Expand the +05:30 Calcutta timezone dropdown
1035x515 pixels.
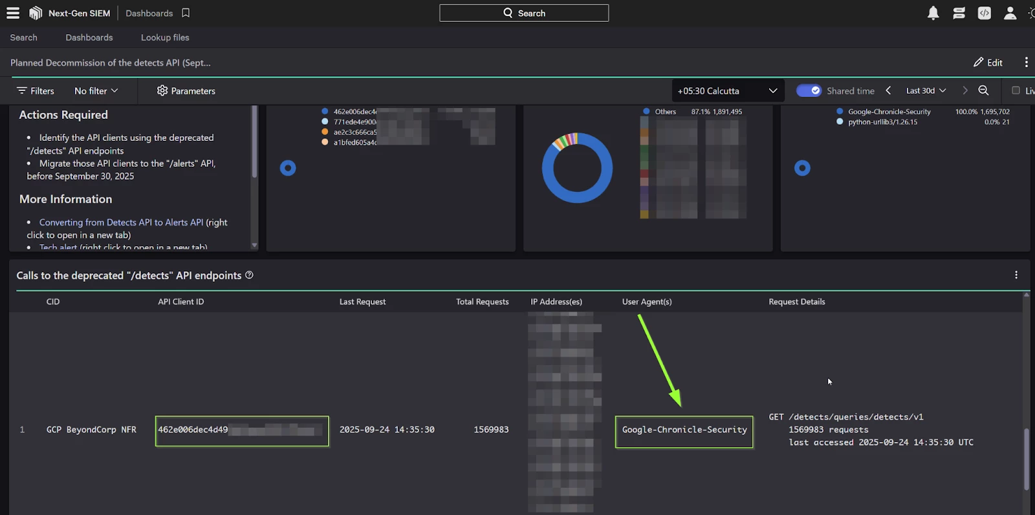click(x=728, y=91)
